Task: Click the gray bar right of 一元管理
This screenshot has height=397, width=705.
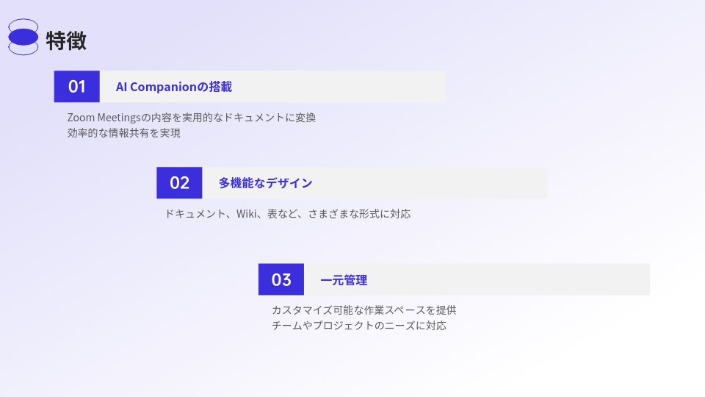Action: pyautogui.click(x=509, y=279)
